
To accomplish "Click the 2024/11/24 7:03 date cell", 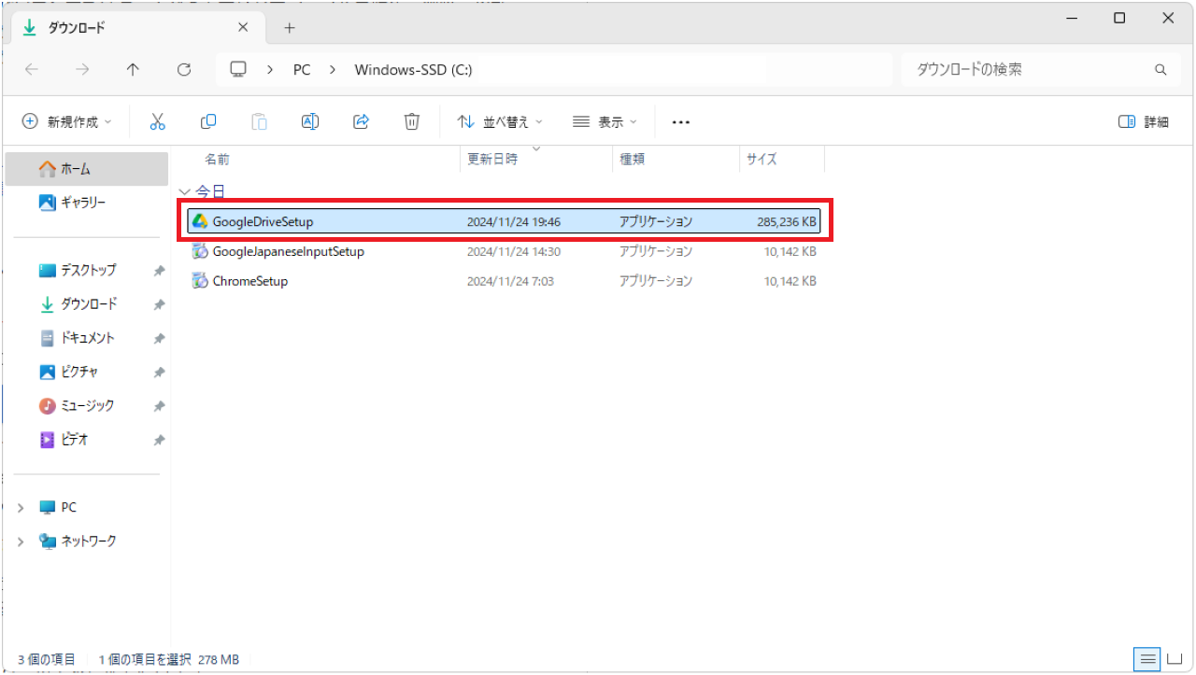I will click(510, 282).
